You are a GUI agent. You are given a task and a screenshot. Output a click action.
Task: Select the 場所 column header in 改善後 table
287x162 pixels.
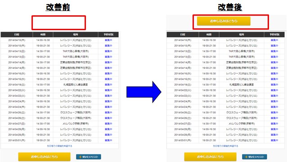(242, 34)
